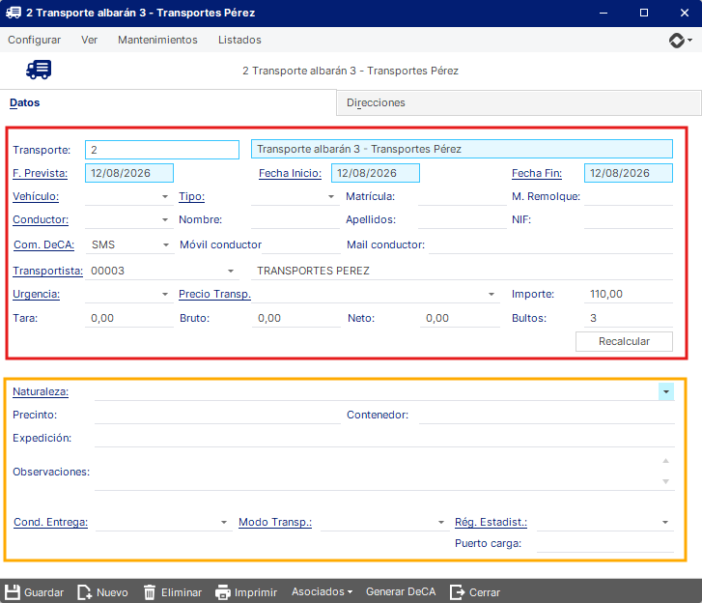Click the Vehículo link label

click(x=36, y=197)
